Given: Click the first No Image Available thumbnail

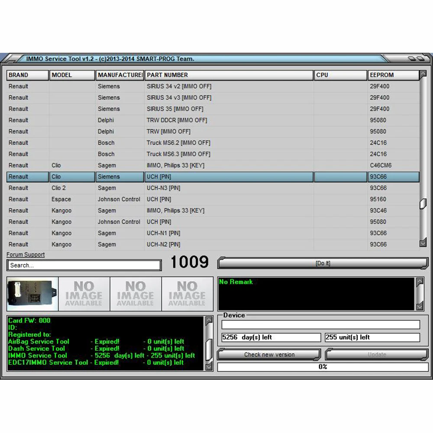Looking at the screenshot, I should click(84, 294).
